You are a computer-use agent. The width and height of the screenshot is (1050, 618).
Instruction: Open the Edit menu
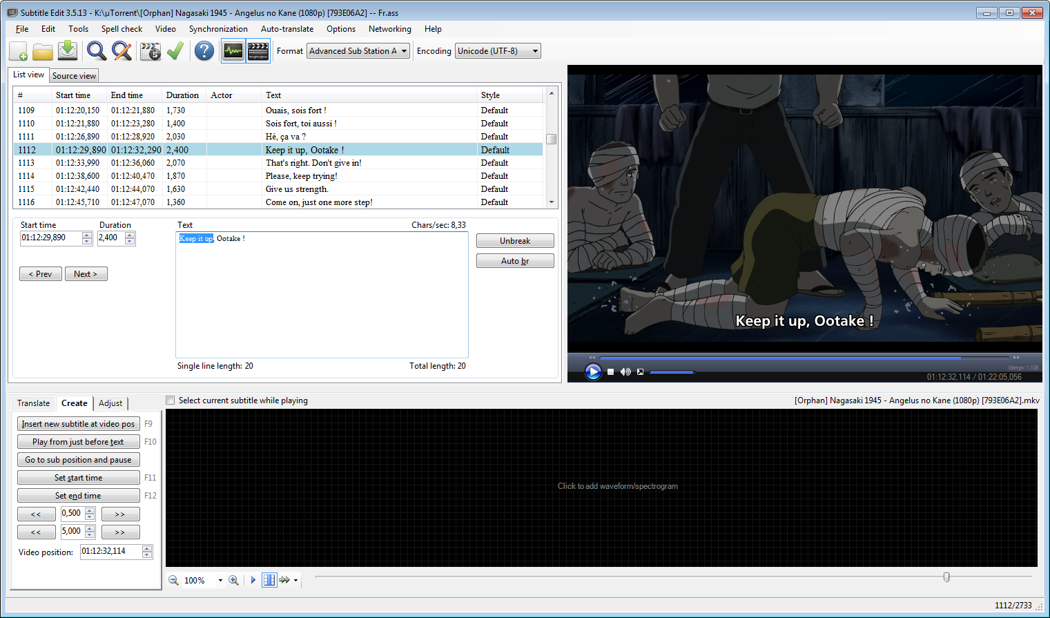(48, 29)
